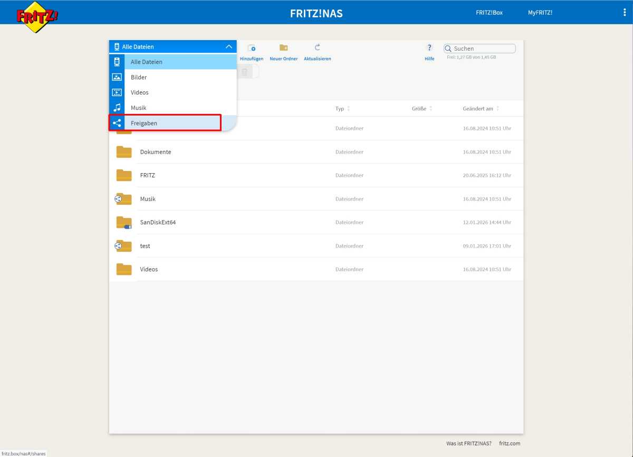Click the FRITZ folder icon
The width and height of the screenshot is (633, 457).
124,175
